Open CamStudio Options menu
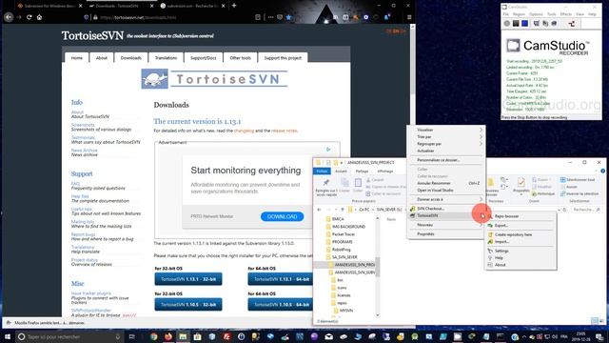Viewport: 609px width, 343px height. pos(536,14)
